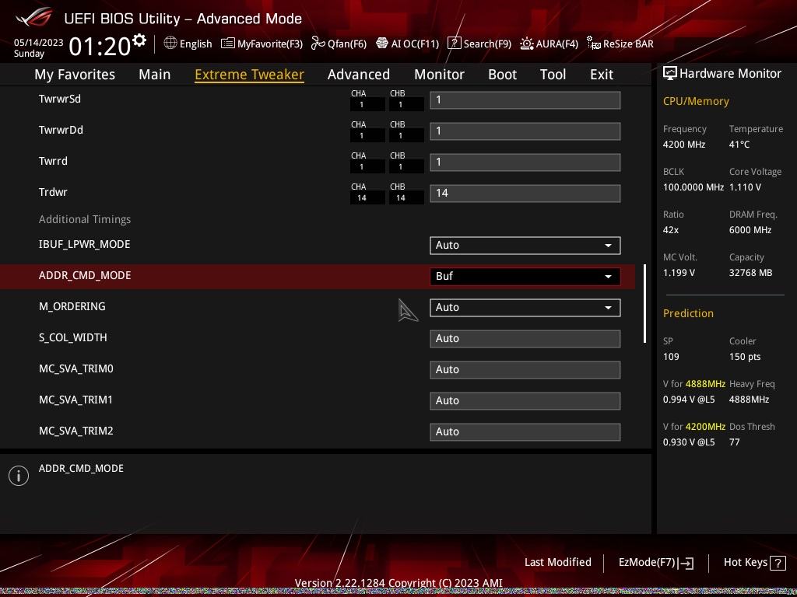Image resolution: width=797 pixels, height=597 pixels.
Task: Click the Additional Timings heading
Action: 85,219
